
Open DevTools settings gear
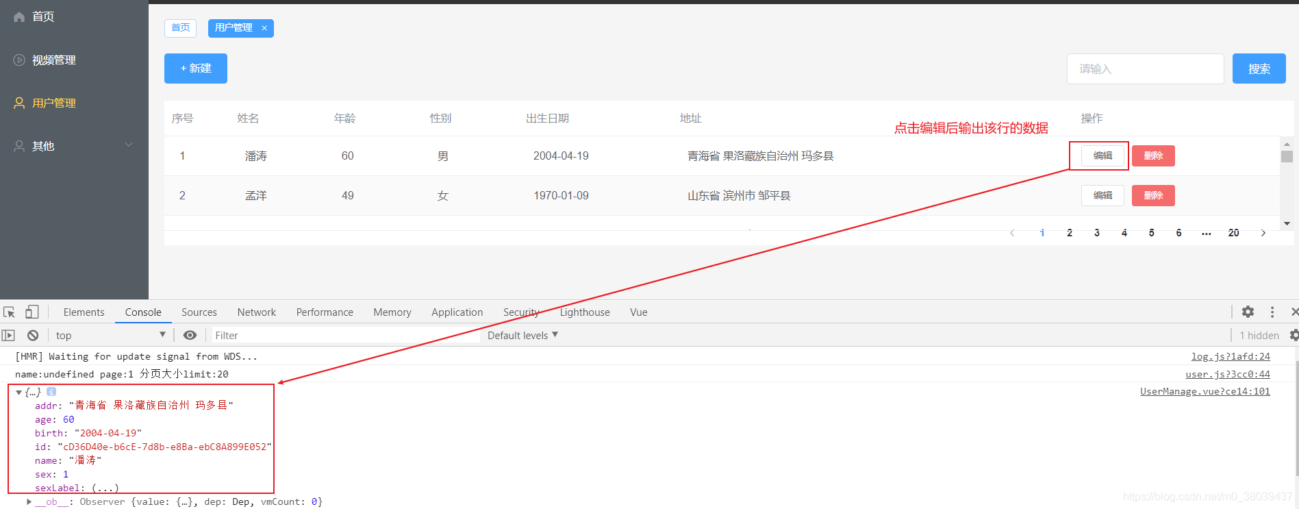coord(1248,312)
